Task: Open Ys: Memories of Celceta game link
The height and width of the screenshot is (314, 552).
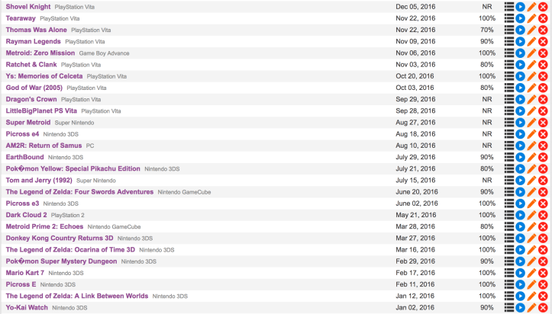Action: pos(44,76)
